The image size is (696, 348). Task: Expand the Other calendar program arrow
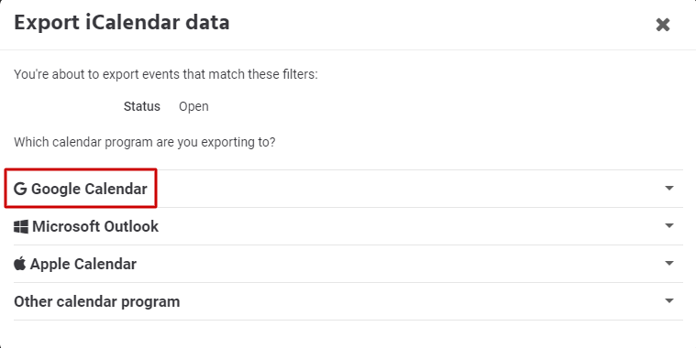pos(669,301)
